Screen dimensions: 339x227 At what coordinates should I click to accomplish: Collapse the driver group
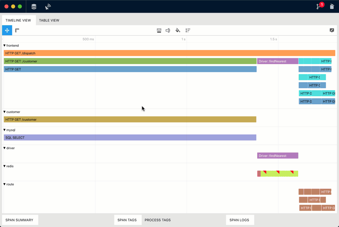tap(4, 148)
